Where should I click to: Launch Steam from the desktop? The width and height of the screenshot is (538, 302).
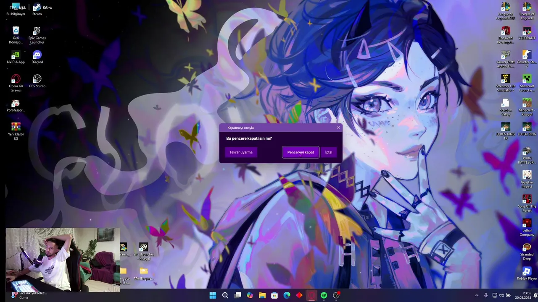click(37, 10)
